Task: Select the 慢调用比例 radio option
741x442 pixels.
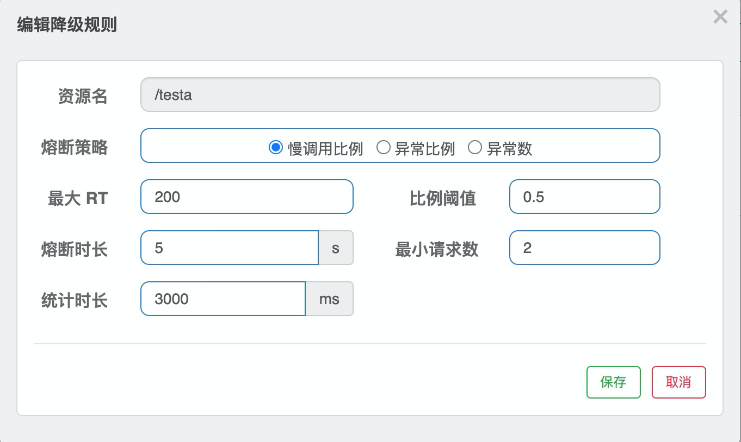Action: click(276, 147)
